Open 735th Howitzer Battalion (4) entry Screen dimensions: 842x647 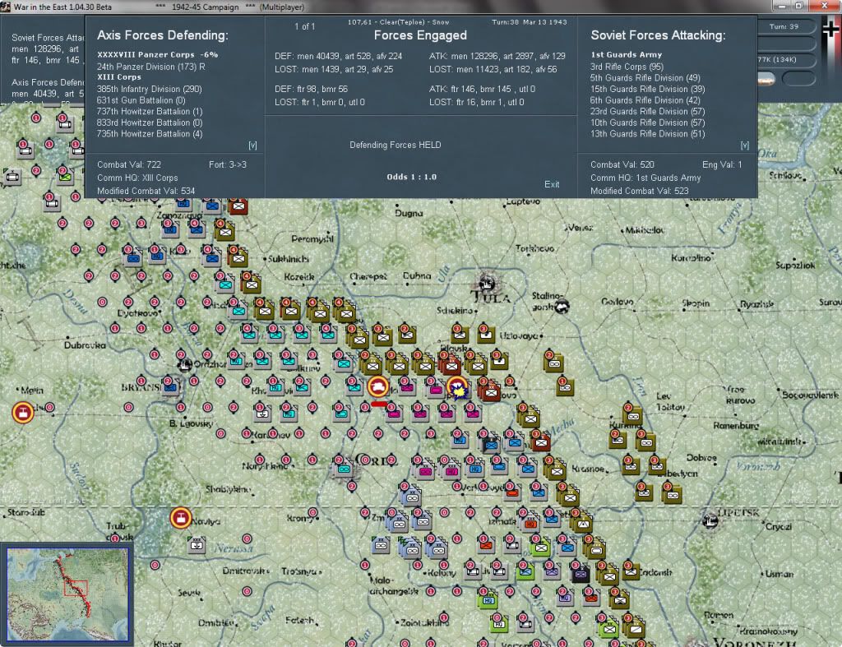point(150,134)
